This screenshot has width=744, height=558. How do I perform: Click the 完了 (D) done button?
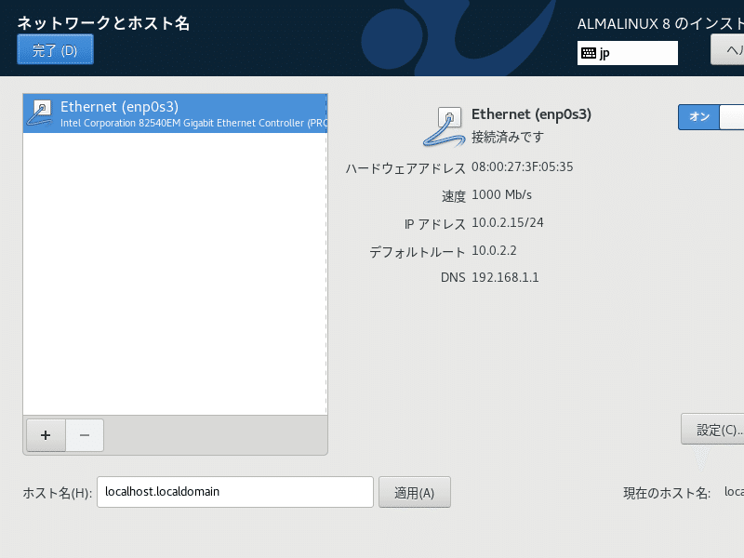pos(55,50)
